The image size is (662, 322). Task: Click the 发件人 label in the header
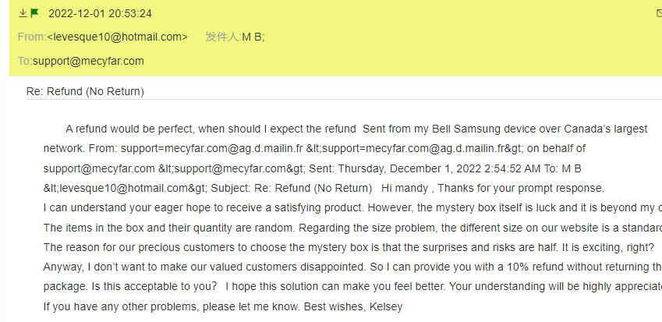coord(222,37)
